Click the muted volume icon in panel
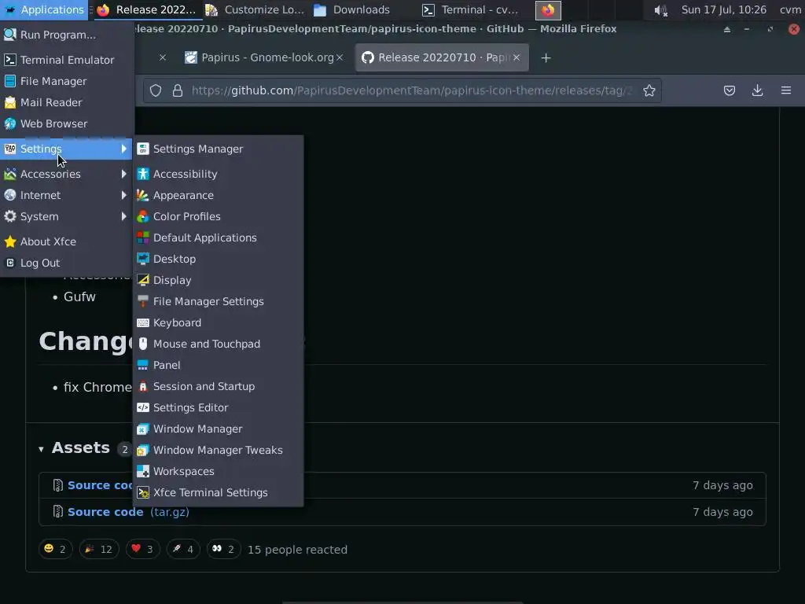805x604 pixels. click(x=660, y=9)
